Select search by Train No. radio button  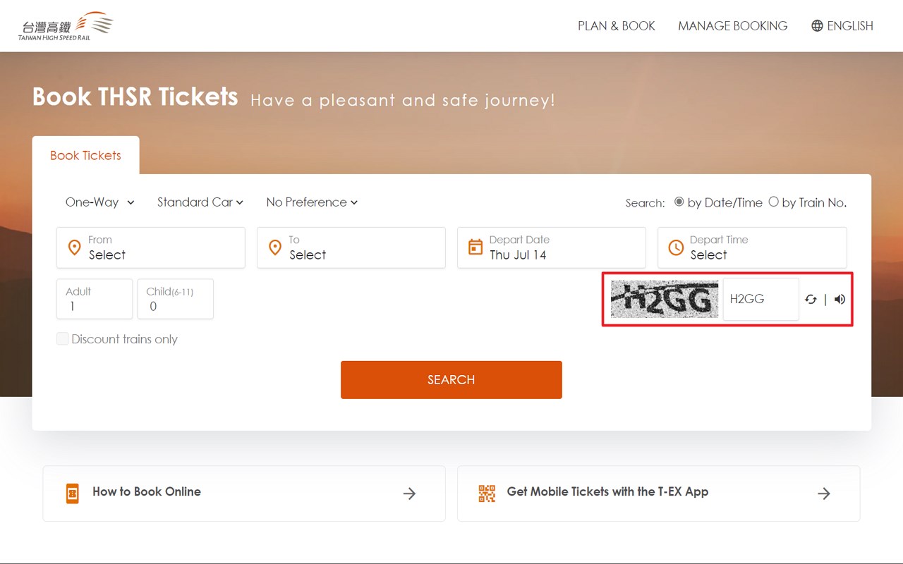tap(773, 202)
